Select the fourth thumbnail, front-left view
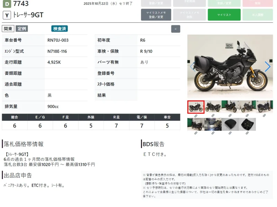 click(x=247, y=107)
